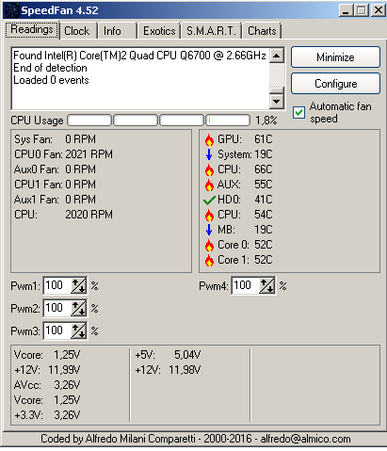Open the Exotics tab
The width and height of the screenshot is (387, 451).
tap(159, 31)
